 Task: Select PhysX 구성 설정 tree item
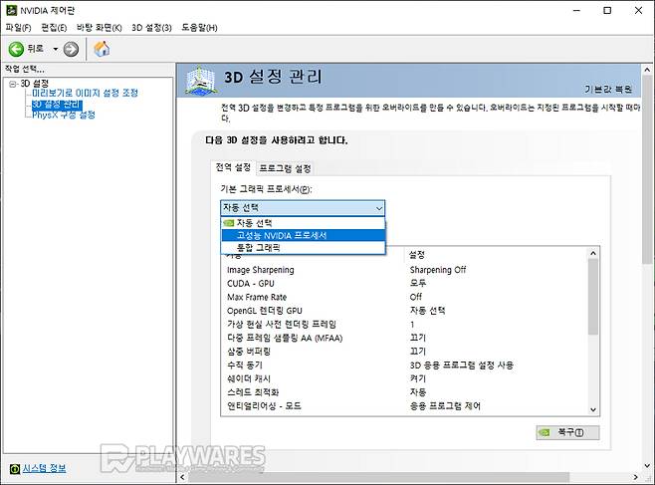64,115
